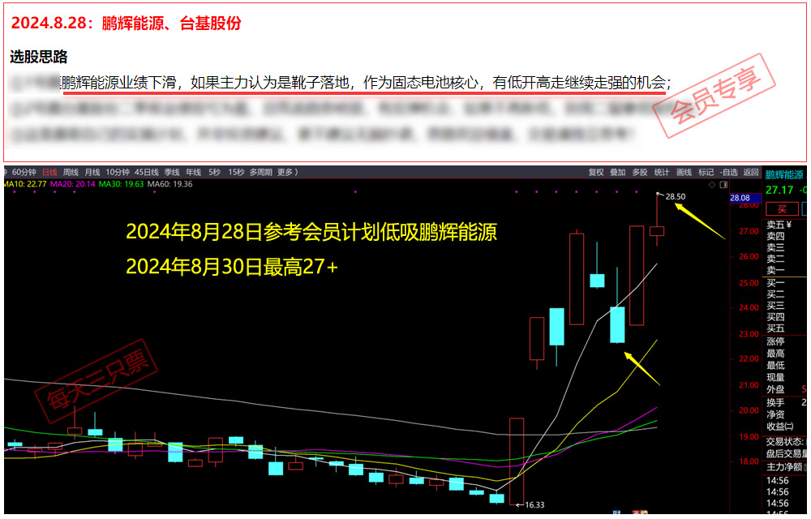Select the 5秒 period tab
The width and height of the screenshot is (811, 519).
215,172
